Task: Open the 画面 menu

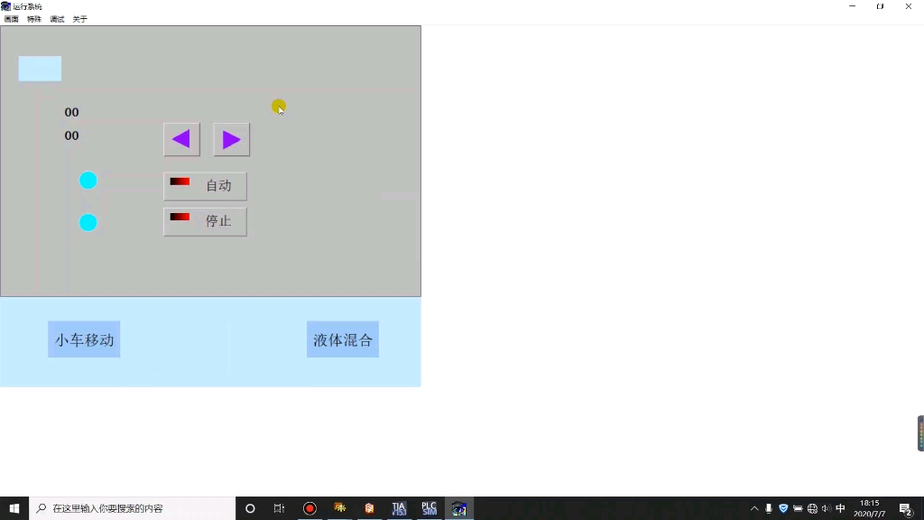Action: (13, 18)
